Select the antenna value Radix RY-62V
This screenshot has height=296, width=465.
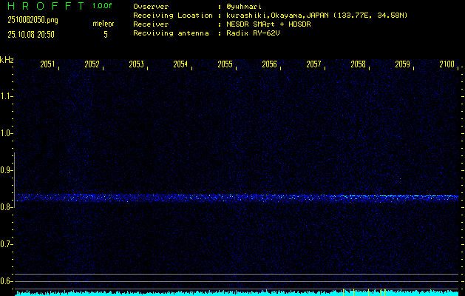[253, 33]
